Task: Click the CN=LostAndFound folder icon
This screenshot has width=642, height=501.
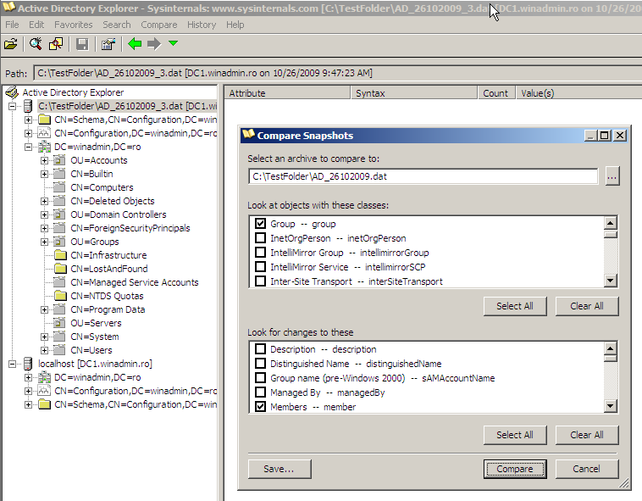Action: [60, 269]
